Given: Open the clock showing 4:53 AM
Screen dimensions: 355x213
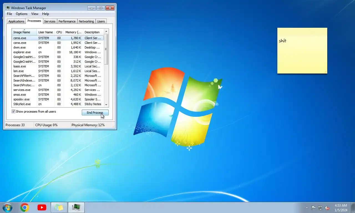Looking at the screenshot, I should pyautogui.click(x=341, y=208).
